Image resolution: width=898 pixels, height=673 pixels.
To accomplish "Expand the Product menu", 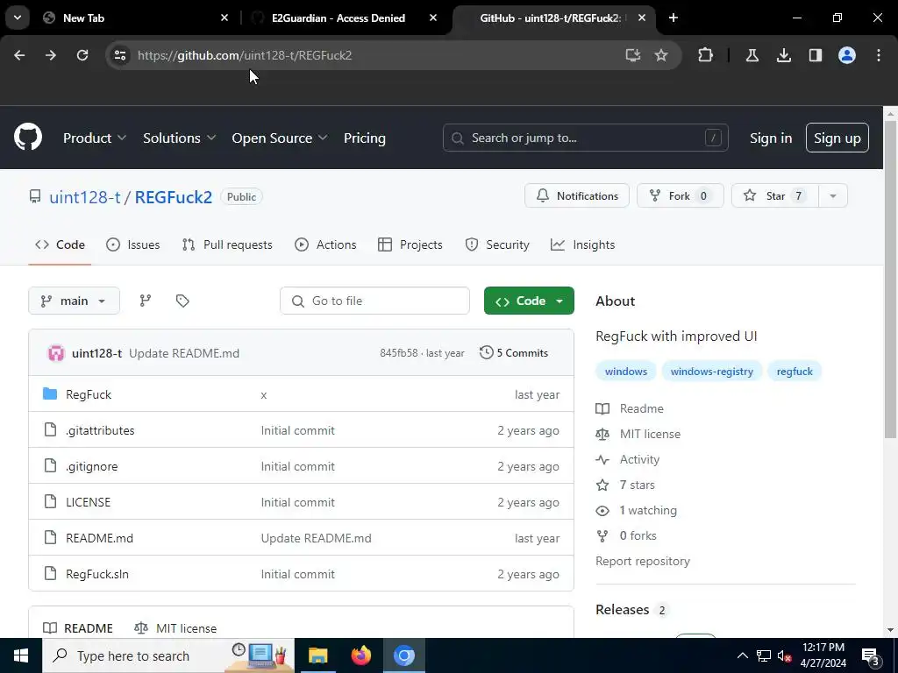I will coord(95,138).
